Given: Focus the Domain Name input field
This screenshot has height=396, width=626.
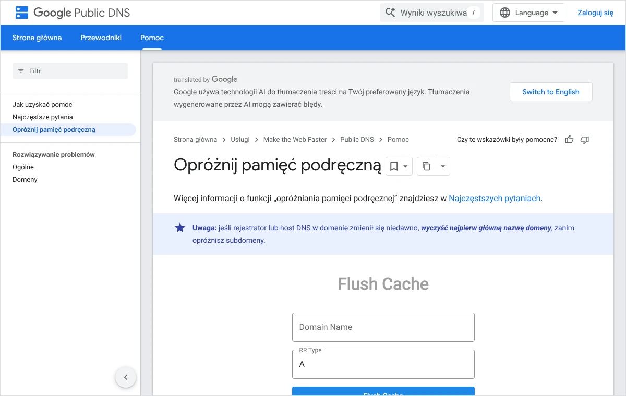Looking at the screenshot, I should (x=383, y=327).
